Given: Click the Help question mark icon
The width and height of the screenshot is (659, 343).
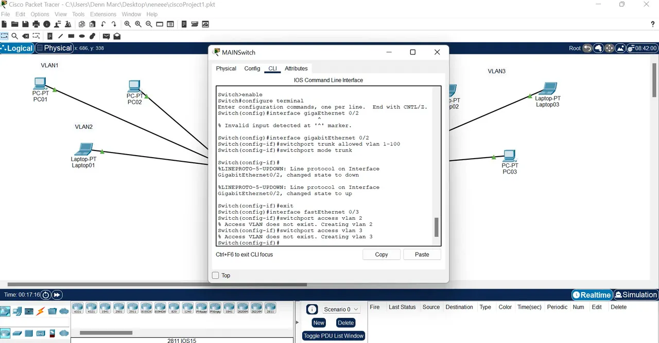Looking at the screenshot, I should (x=653, y=24).
